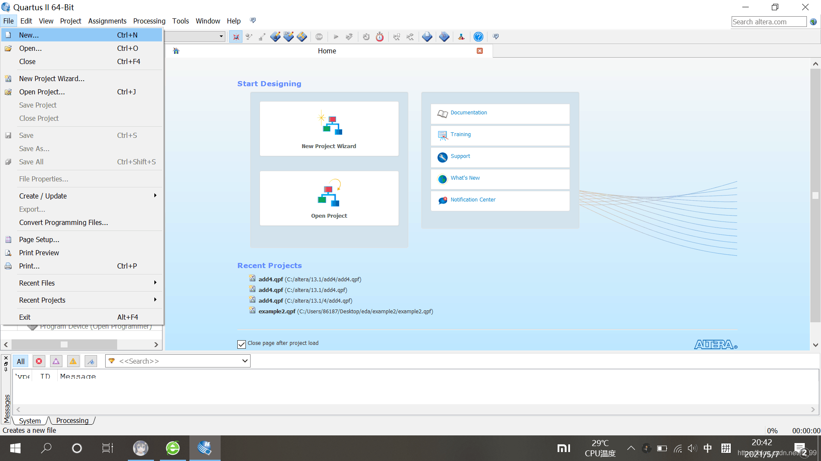
Task: Toggle Close page after project load checkbox
Action: (x=242, y=344)
